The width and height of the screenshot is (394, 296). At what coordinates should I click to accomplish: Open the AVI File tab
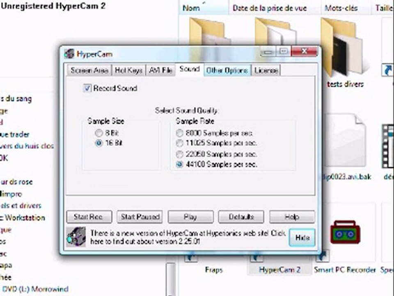pos(161,70)
